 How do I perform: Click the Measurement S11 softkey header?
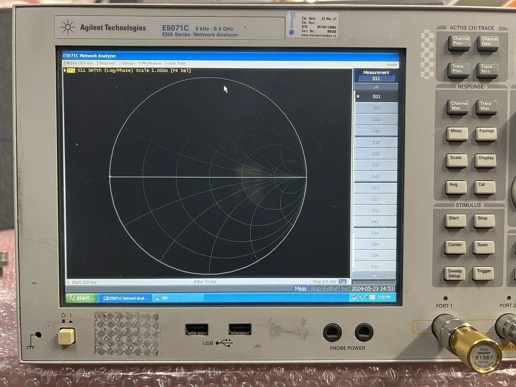coord(376,75)
